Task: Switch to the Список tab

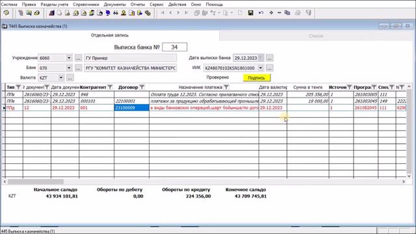Action: 316,36
